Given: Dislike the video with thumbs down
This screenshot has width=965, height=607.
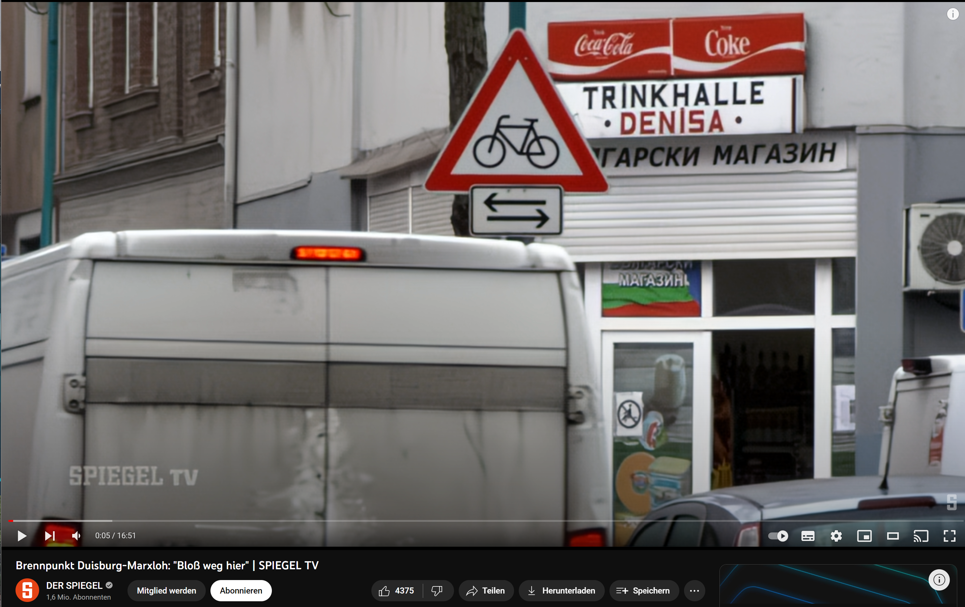Looking at the screenshot, I should [437, 590].
